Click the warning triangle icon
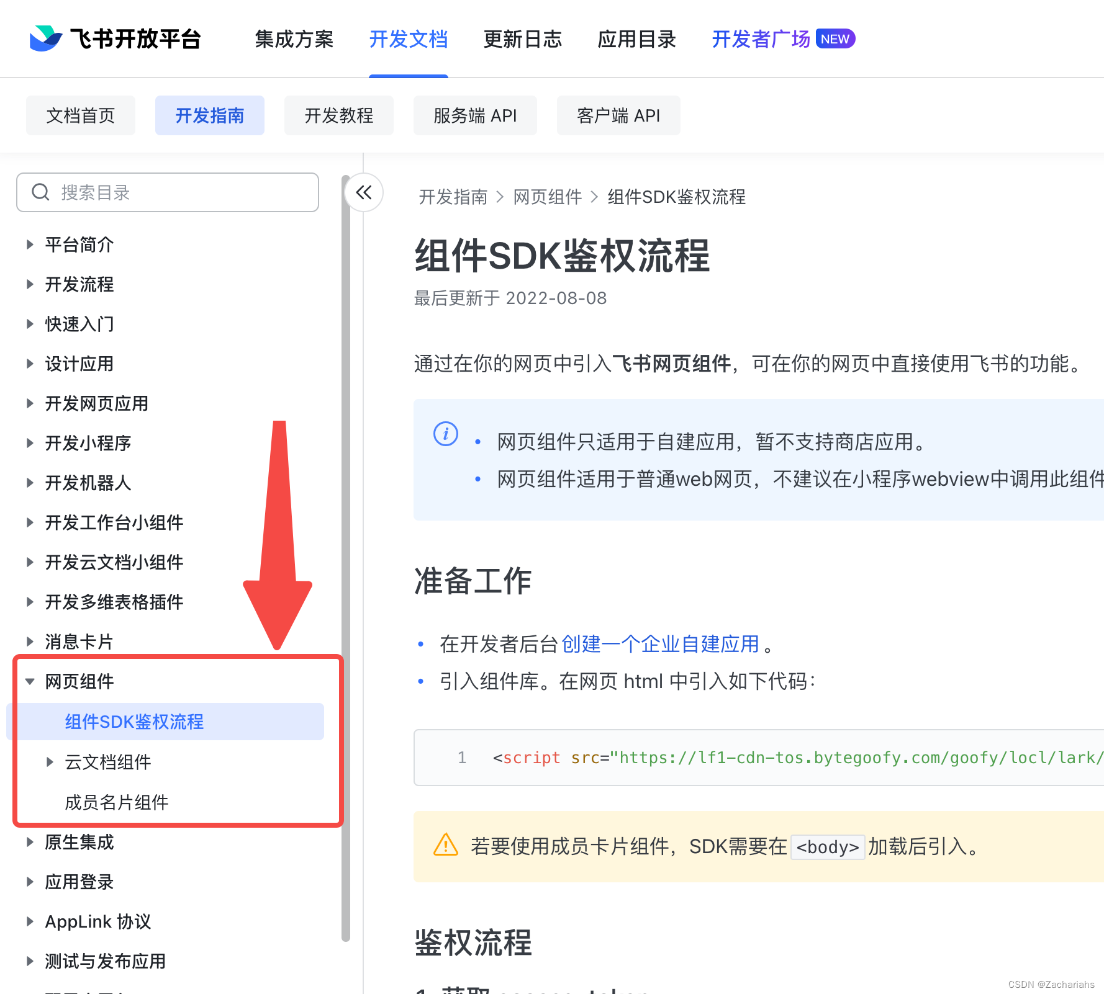 click(446, 845)
